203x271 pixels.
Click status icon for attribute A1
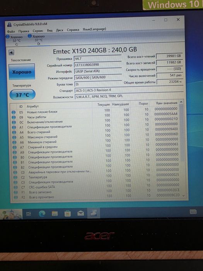14,127
